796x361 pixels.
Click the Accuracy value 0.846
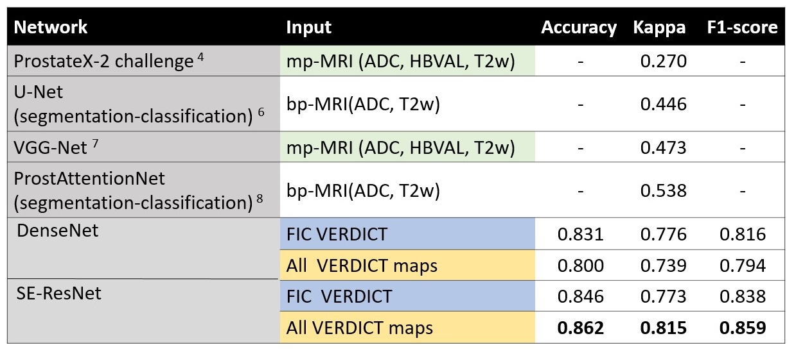580,296
